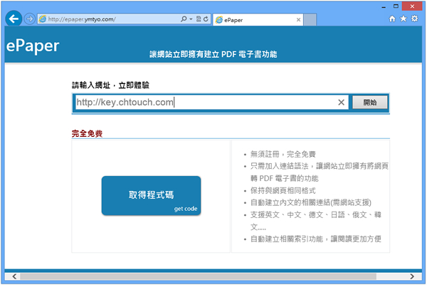Open the address bar dropdown arrow
This screenshot has height=285, width=427.
pos(191,19)
